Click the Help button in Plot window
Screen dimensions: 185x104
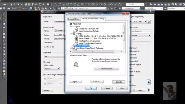(140, 90)
